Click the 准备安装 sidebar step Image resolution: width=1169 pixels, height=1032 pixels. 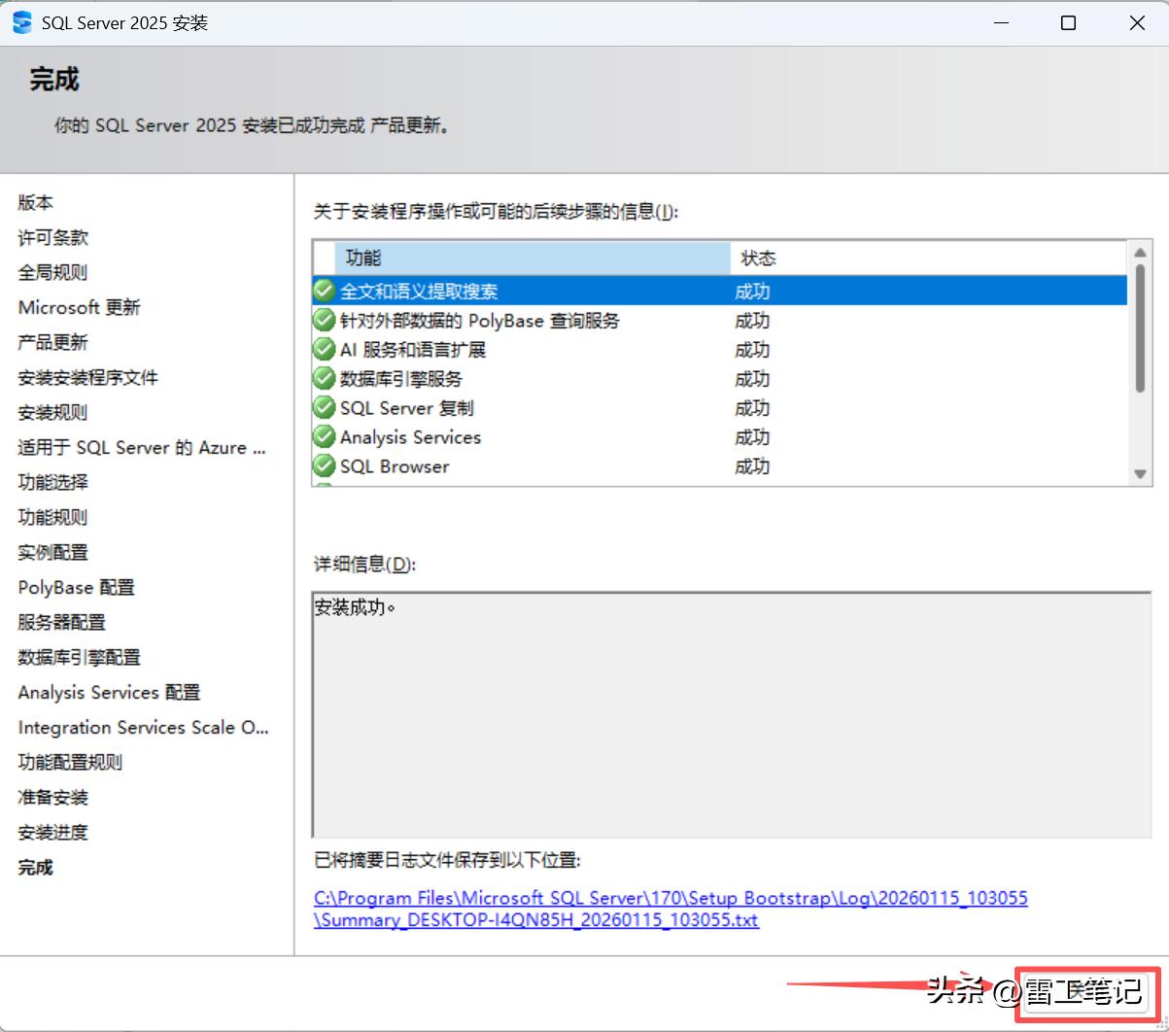click(53, 797)
